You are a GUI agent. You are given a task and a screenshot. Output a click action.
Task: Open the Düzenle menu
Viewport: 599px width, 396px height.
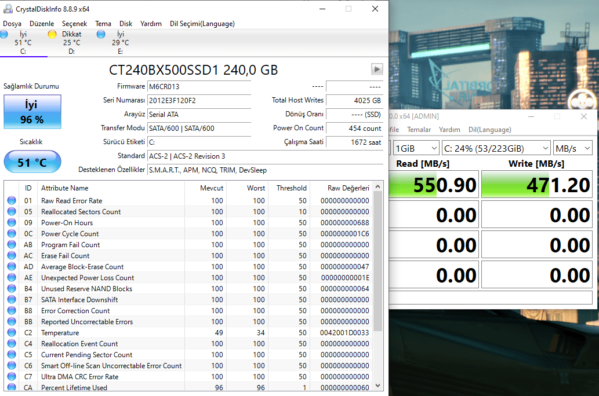[42, 24]
